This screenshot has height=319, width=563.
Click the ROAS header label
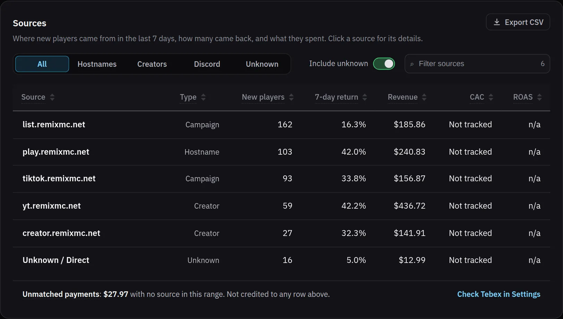pyautogui.click(x=523, y=97)
